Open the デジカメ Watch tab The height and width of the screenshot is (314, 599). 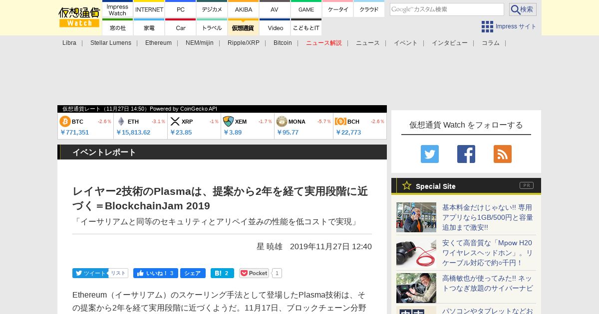tap(212, 9)
